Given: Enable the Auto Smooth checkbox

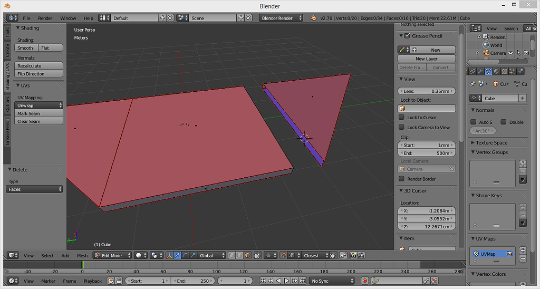Looking at the screenshot, I should [x=474, y=122].
